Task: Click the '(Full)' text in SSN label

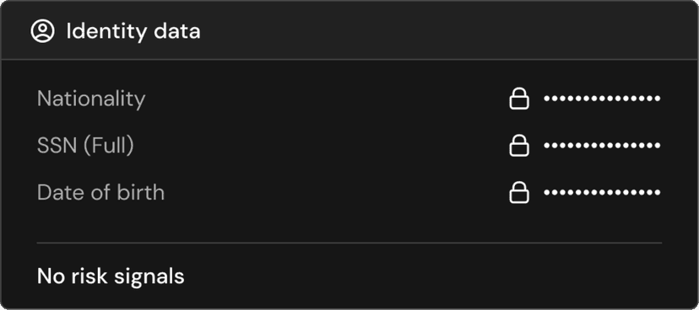Action: (x=108, y=146)
